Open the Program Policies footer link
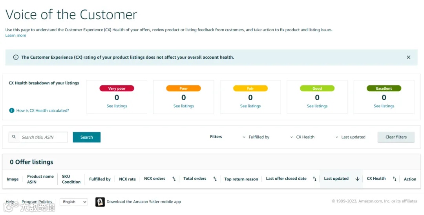Image resolution: width=424 pixels, height=215 pixels. [x=37, y=202]
